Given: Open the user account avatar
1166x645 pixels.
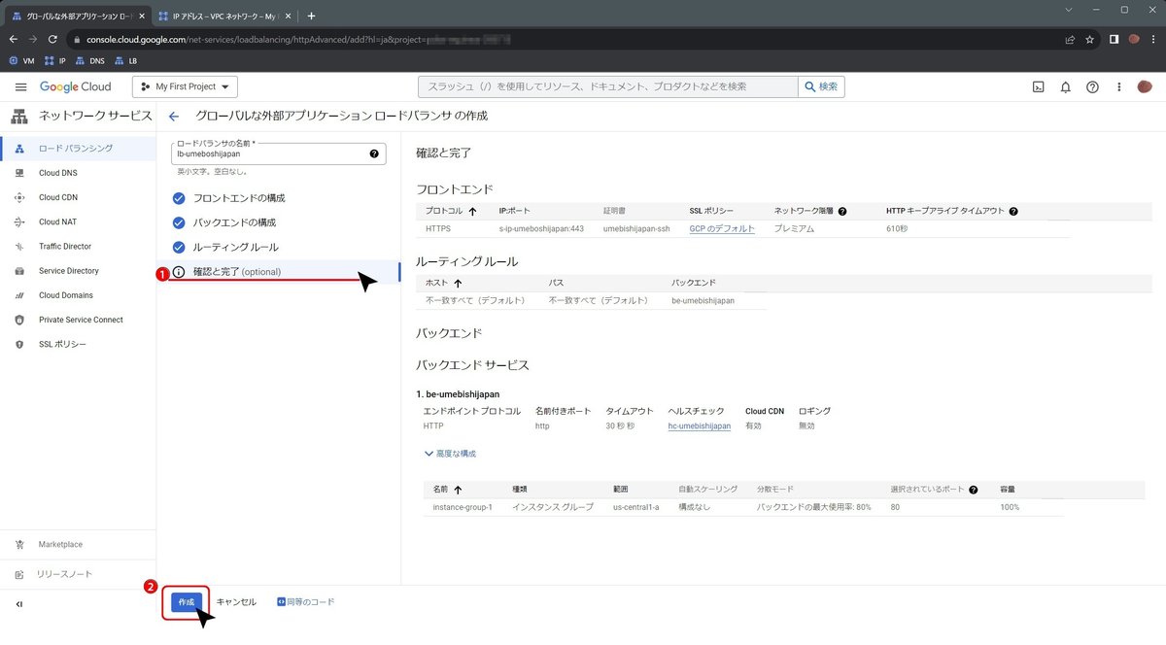Looking at the screenshot, I should 1146,86.
